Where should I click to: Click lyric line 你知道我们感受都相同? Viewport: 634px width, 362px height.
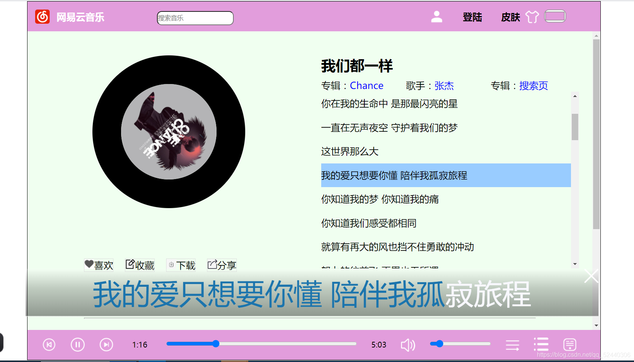tap(369, 223)
